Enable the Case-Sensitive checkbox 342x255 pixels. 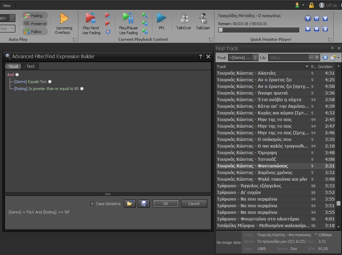[92, 204]
